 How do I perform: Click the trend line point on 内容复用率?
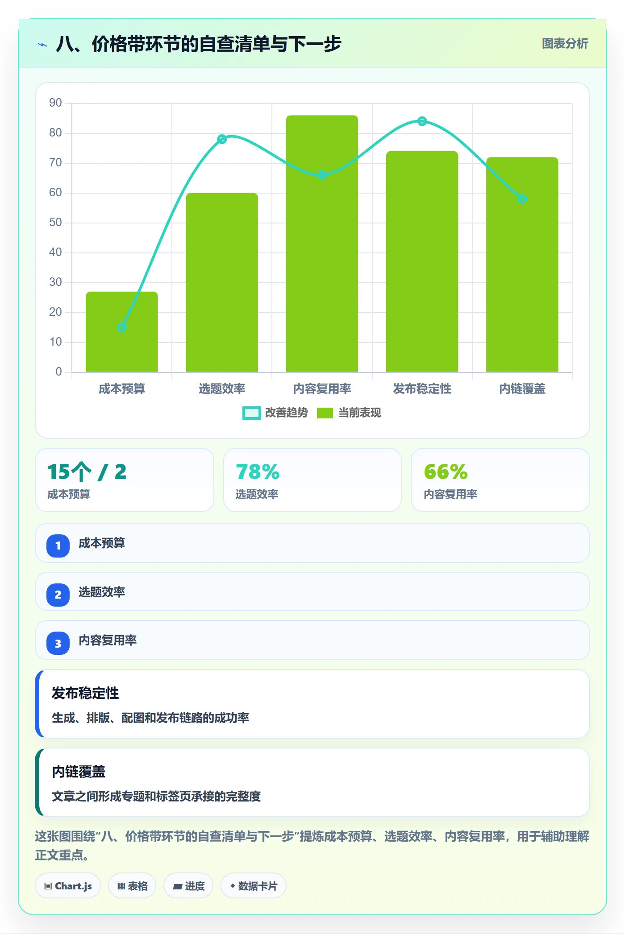(x=322, y=175)
